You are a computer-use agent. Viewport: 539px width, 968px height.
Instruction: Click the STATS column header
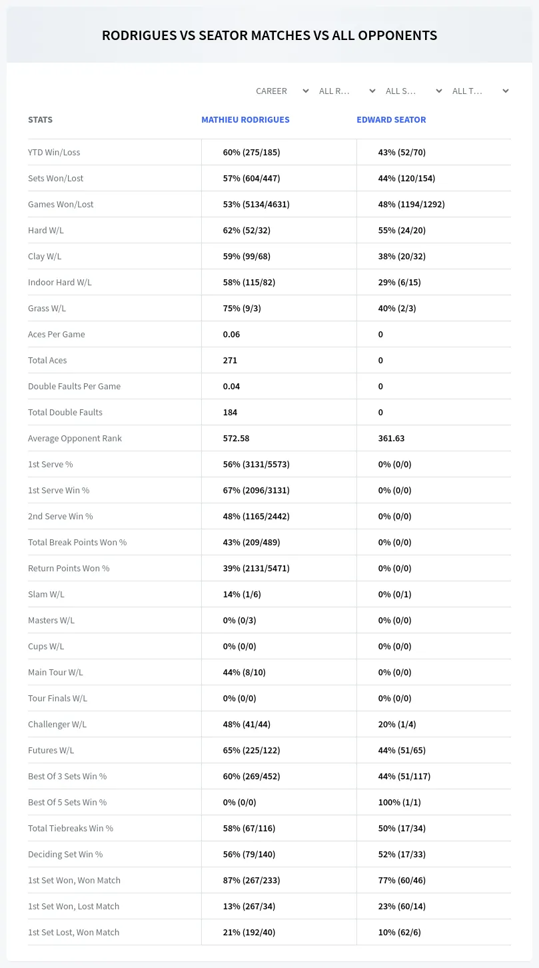(x=40, y=120)
